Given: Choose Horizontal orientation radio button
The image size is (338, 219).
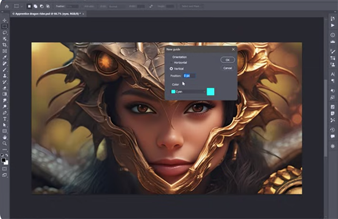Looking at the screenshot, I should (171, 62).
